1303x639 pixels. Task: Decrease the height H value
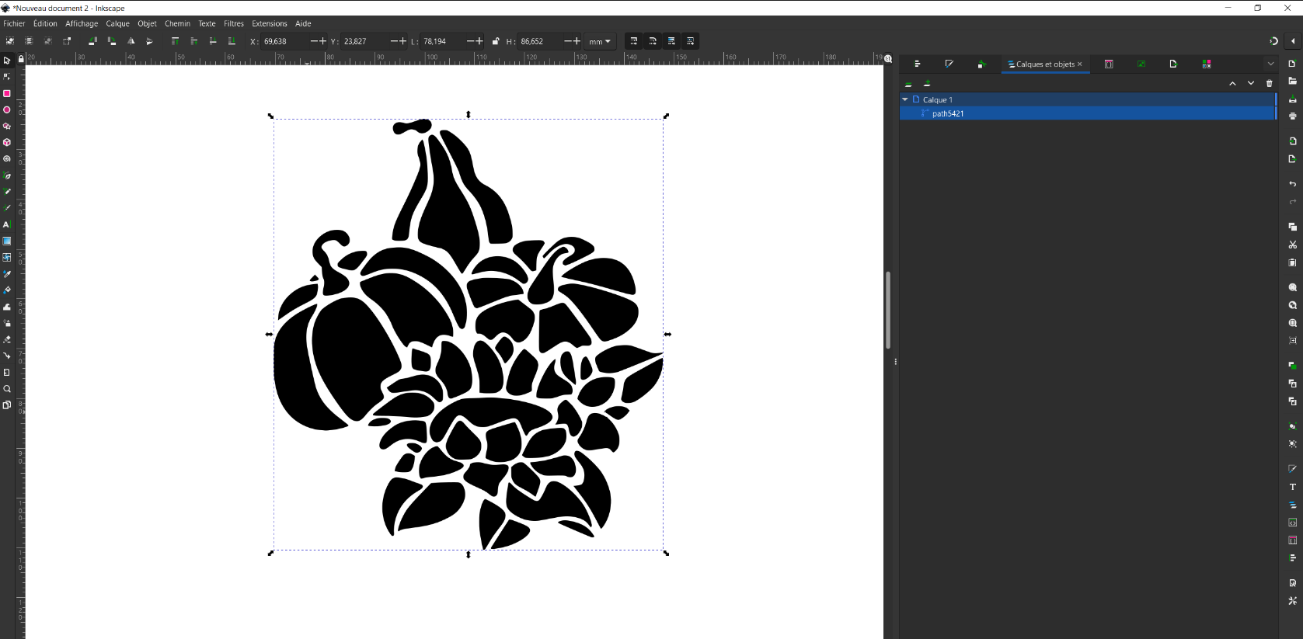(568, 41)
